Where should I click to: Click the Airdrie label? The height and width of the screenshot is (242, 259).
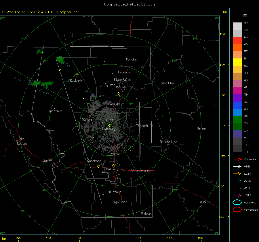click(x=113, y=154)
